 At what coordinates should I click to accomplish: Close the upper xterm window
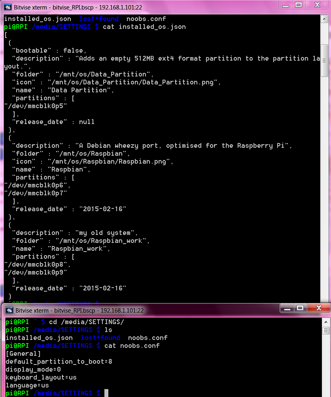click(x=317, y=5)
